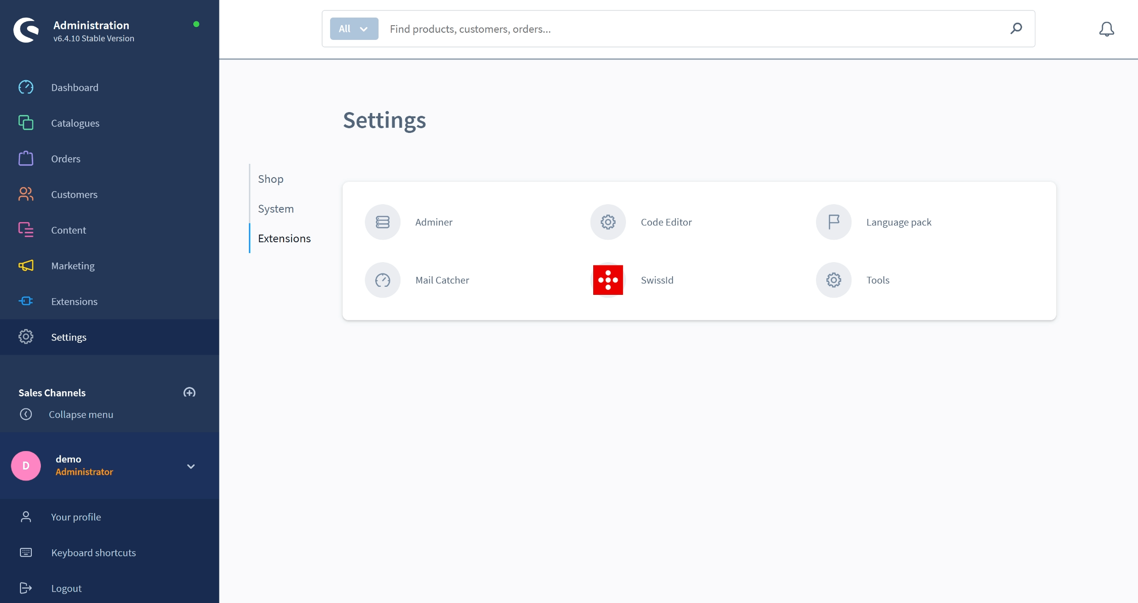The height and width of the screenshot is (603, 1138).
Task: Open the SwissId link
Action: (657, 280)
